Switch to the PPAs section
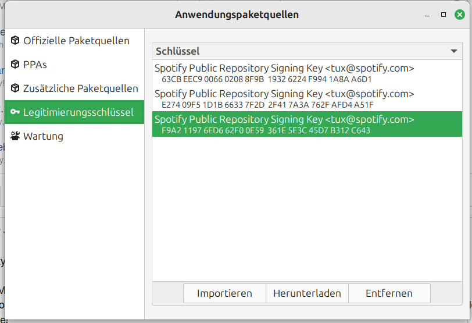This screenshot has height=323, width=472. coord(74,64)
